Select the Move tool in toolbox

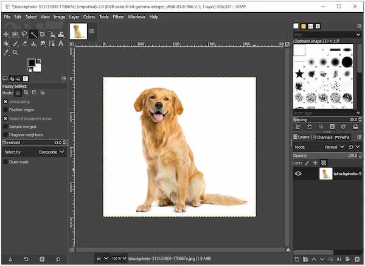pos(6,35)
